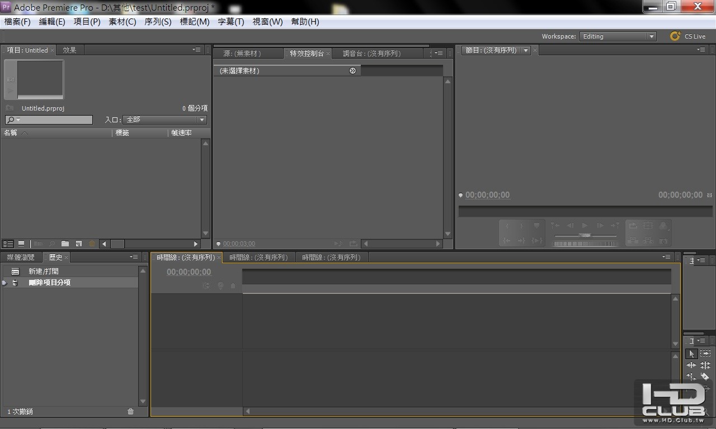Screen dimensions: 716x429
Task: Switch to the 調音台 tab
Action: (x=372, y=54)
